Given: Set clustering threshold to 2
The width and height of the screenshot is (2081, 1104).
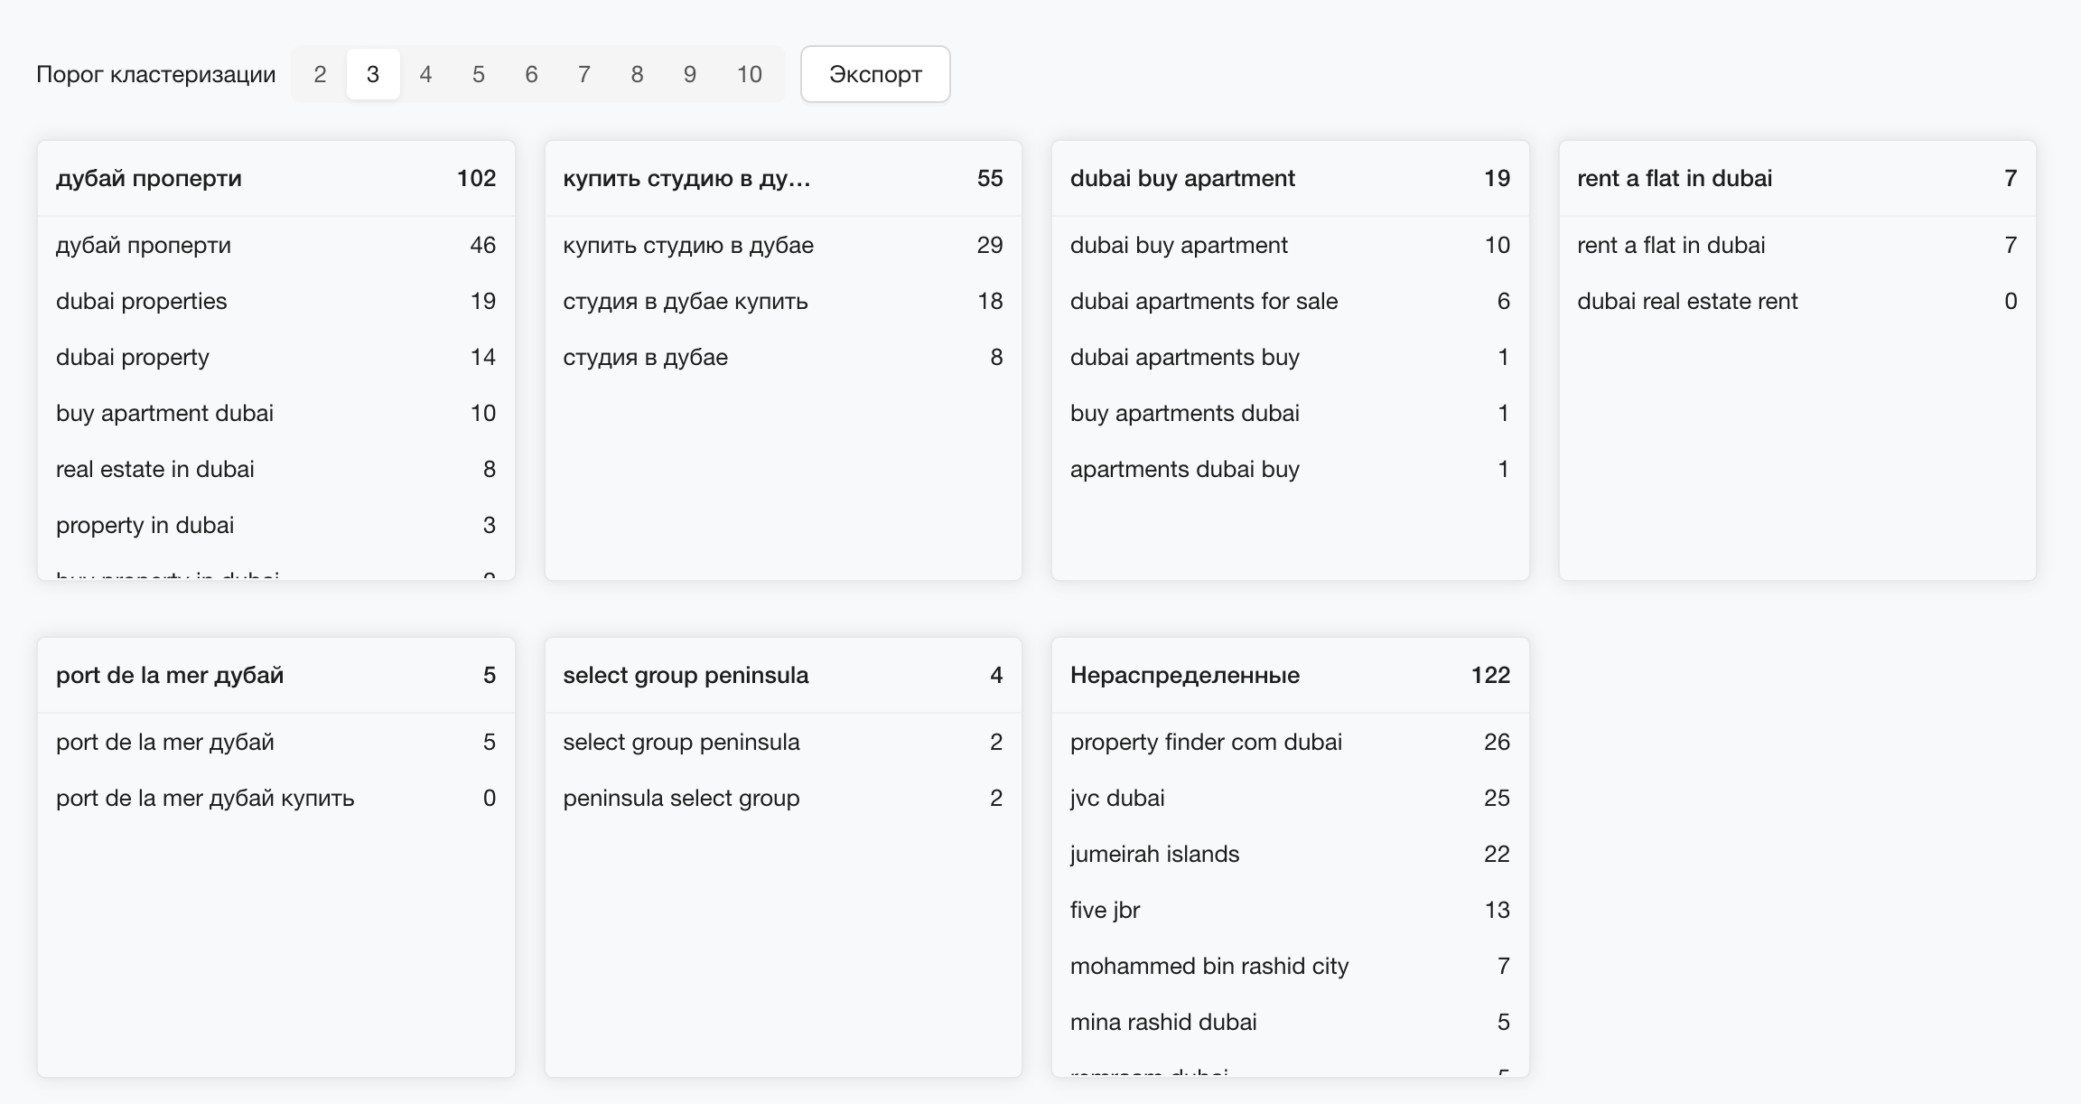Looking at the screenshot, I should coord(320,74).
